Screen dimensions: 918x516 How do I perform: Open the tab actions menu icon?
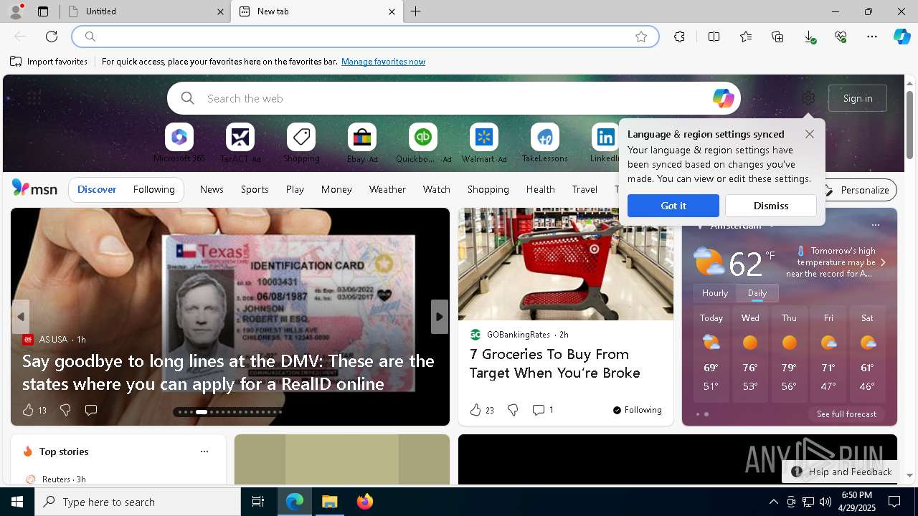tap(43, 11)
